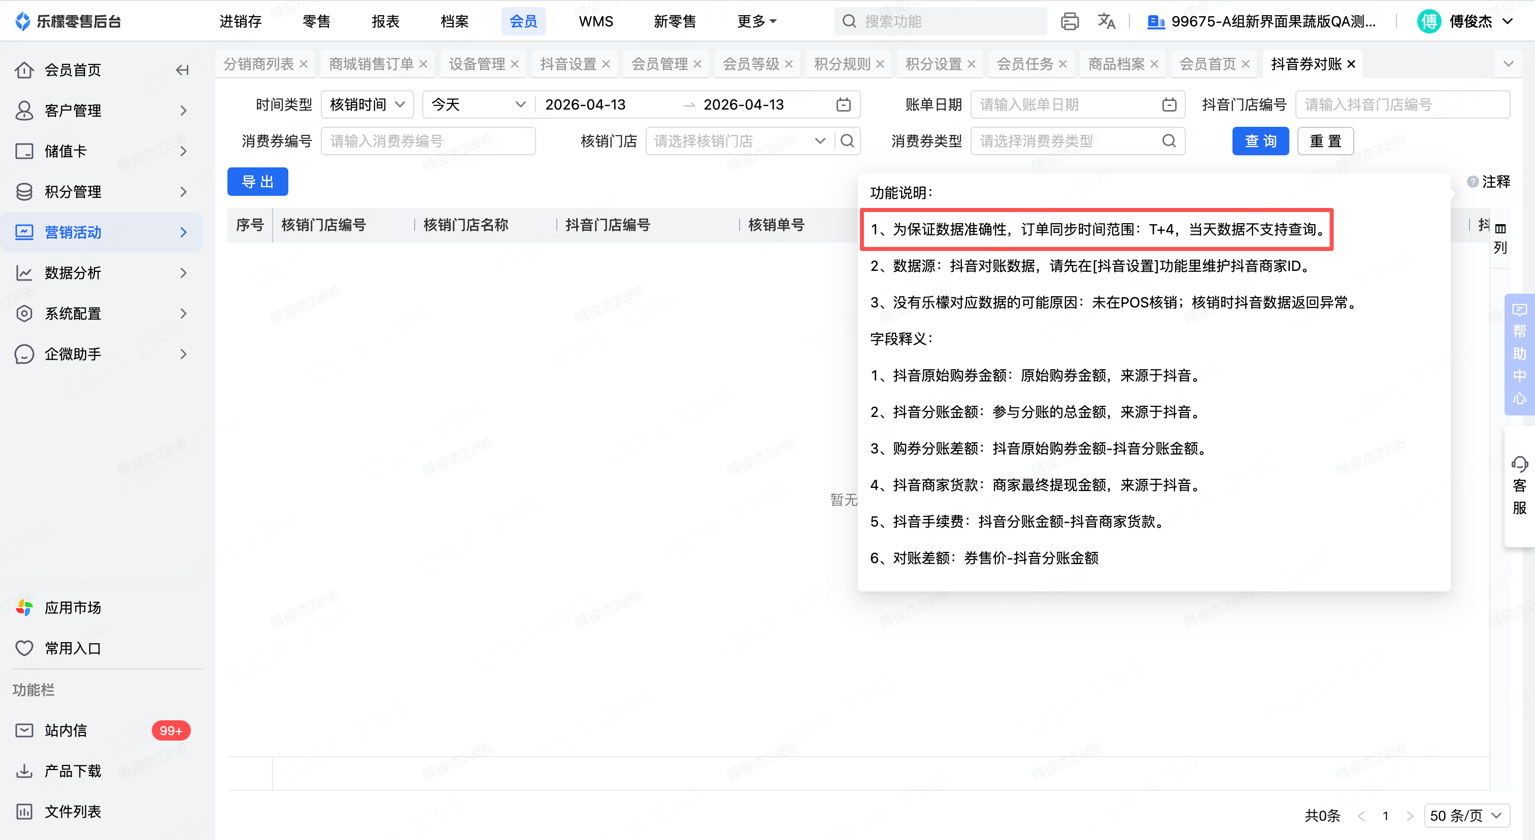The height and width of the screenshot is (840, 1535).
Task: Open the 报表 top menu
Action: pyautogui.click(x=385, y=21)
